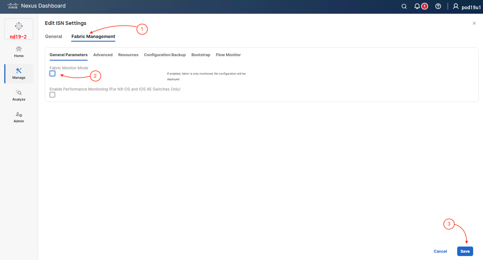Toggle the Fabric Monitor Mode checkbox
This screenshot has width=483, height=260.
coord(52,74)
